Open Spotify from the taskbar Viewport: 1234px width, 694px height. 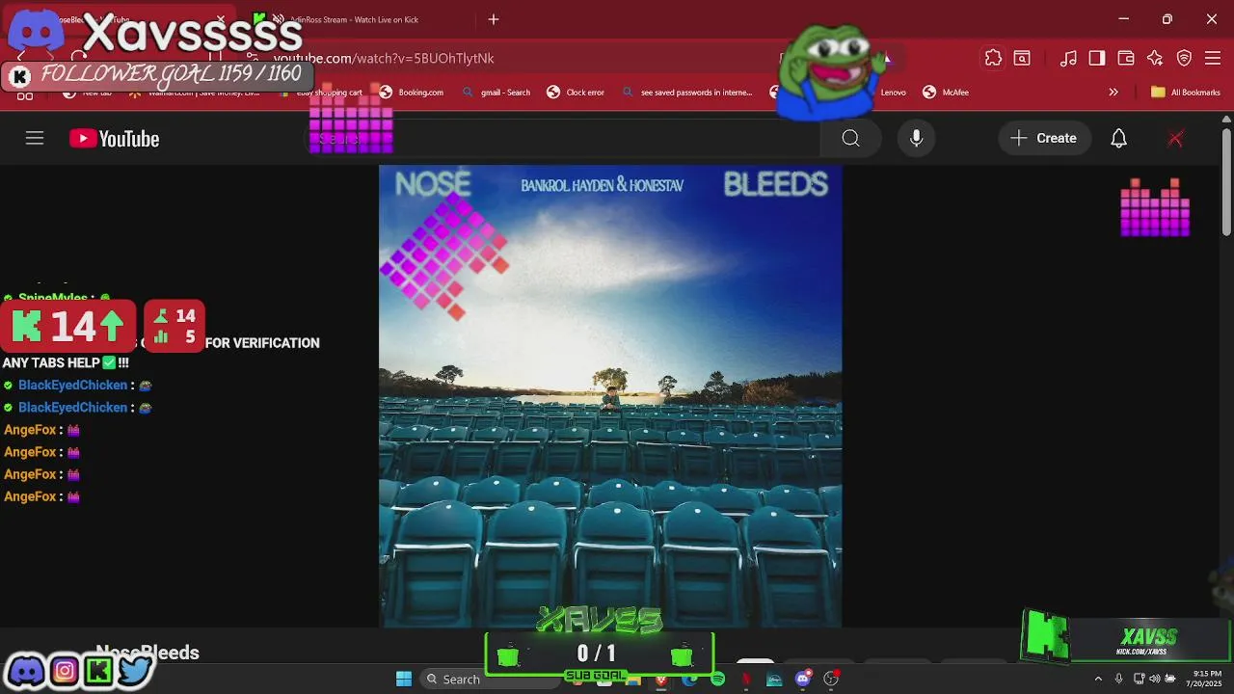(x=717, y=679)
